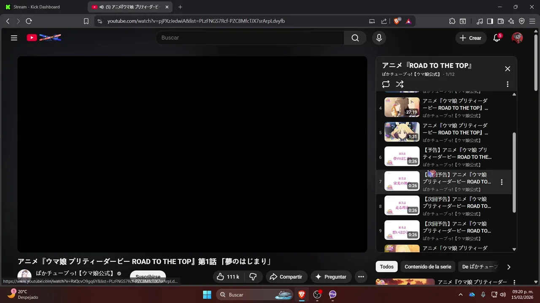540x303 pixels.
Task: Open browser extensions puzzle icon
Action: 452,21
